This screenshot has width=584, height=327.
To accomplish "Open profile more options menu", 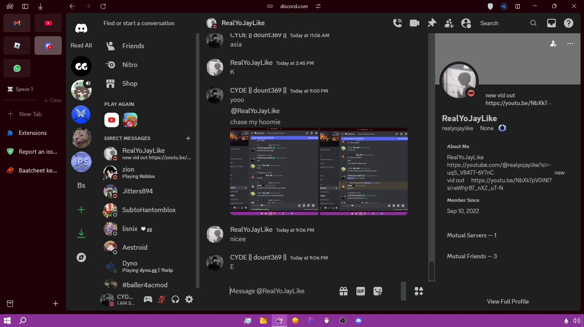I will click(570, 44).
